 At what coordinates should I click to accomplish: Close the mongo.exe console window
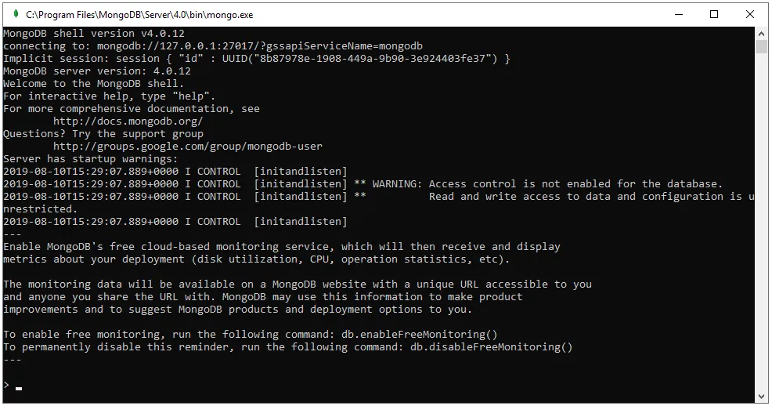[x=750, y=14]
